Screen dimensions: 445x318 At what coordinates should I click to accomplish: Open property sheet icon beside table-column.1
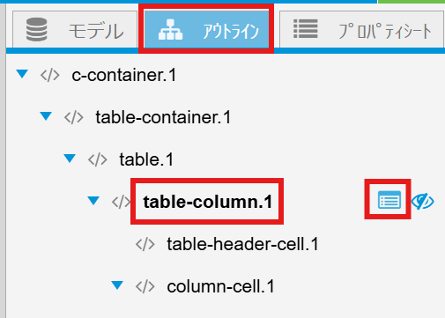click(389, 200)
